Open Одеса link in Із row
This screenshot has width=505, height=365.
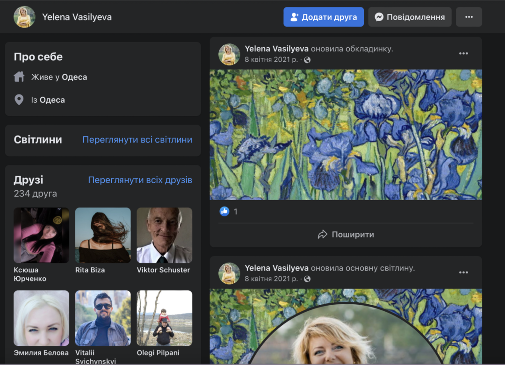(52, 100)
